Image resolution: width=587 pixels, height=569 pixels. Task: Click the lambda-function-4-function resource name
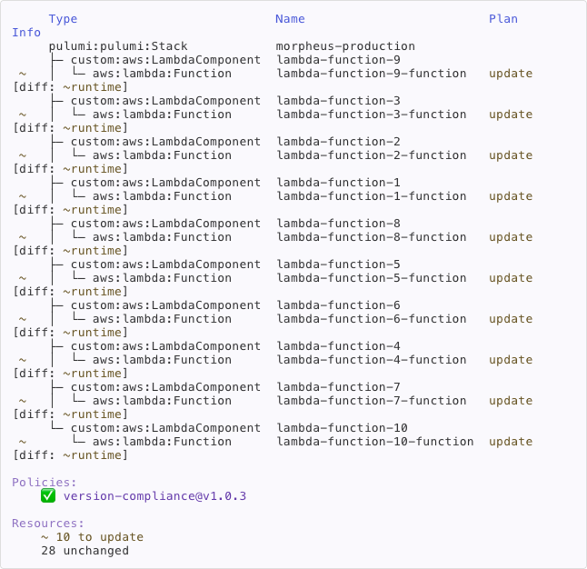(372, 360)
